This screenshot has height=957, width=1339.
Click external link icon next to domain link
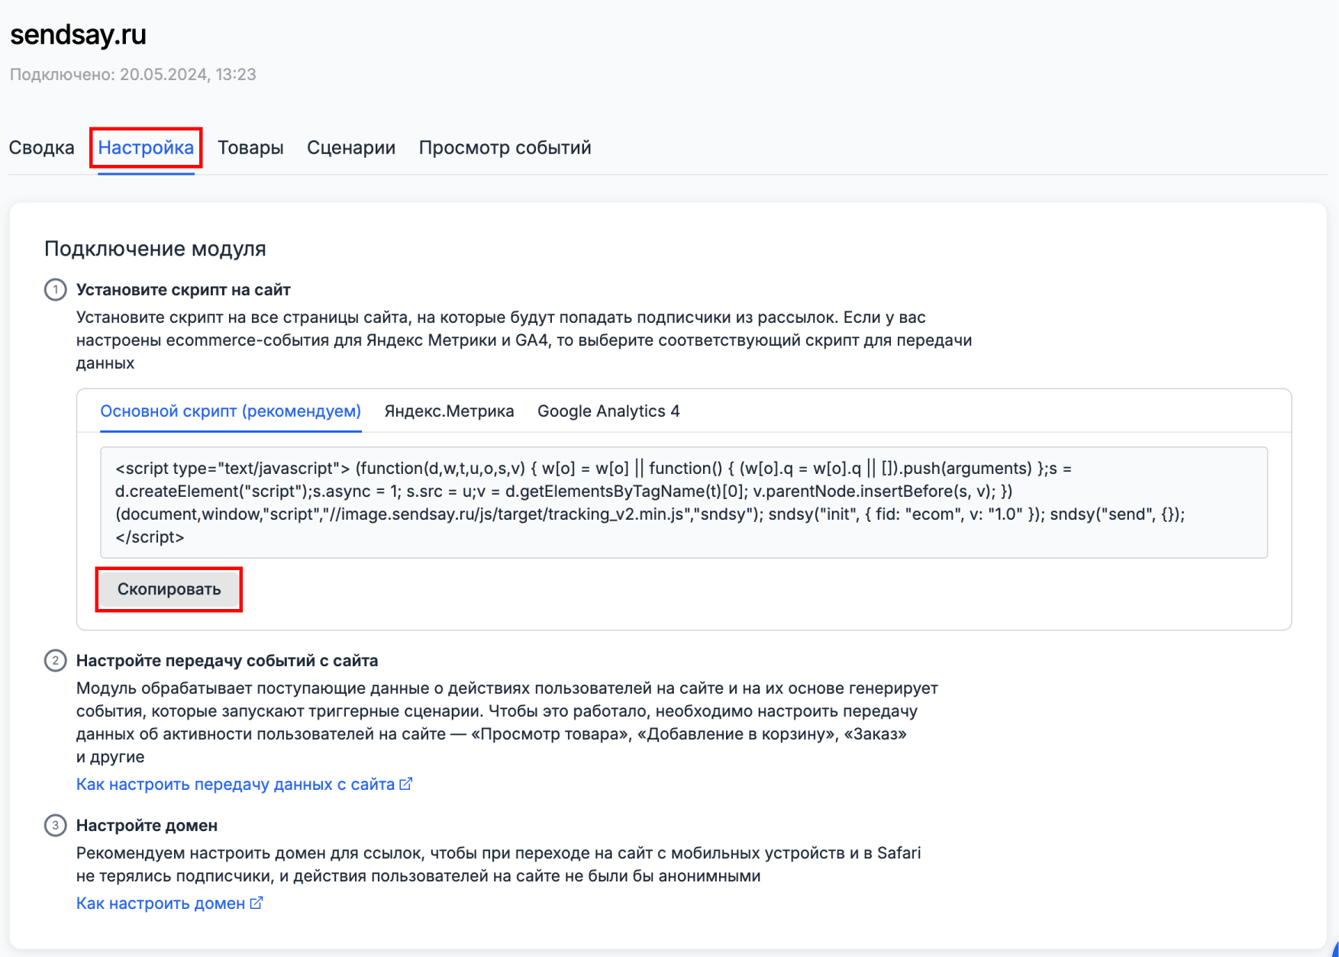click(x=257, y=903)
